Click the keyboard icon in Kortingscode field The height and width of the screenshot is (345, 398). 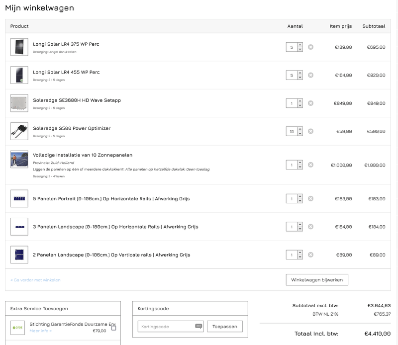click(x=199, y=327)
